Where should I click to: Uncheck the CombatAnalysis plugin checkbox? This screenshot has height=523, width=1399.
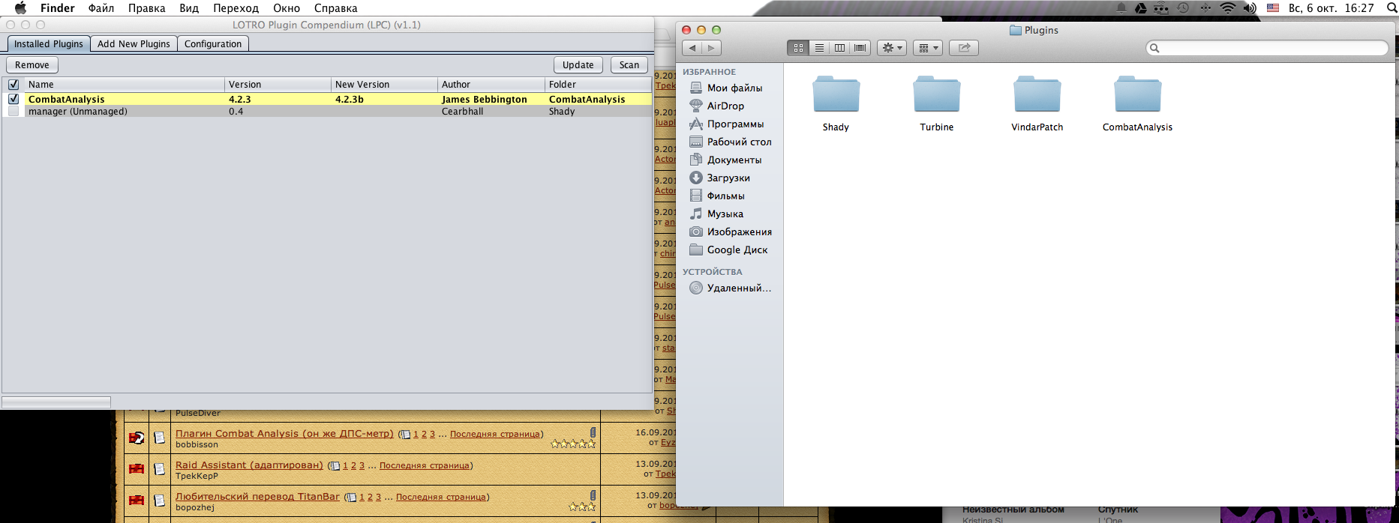pos(14,99)
